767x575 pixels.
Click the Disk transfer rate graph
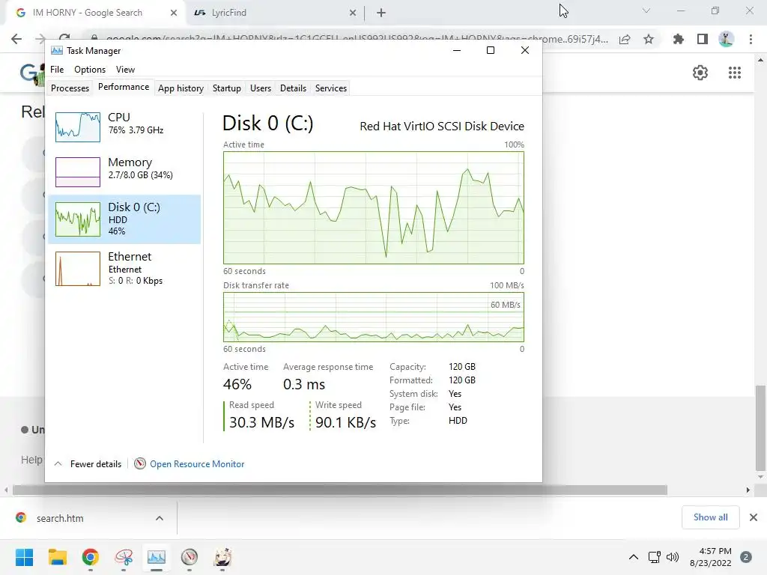[374, 317]
